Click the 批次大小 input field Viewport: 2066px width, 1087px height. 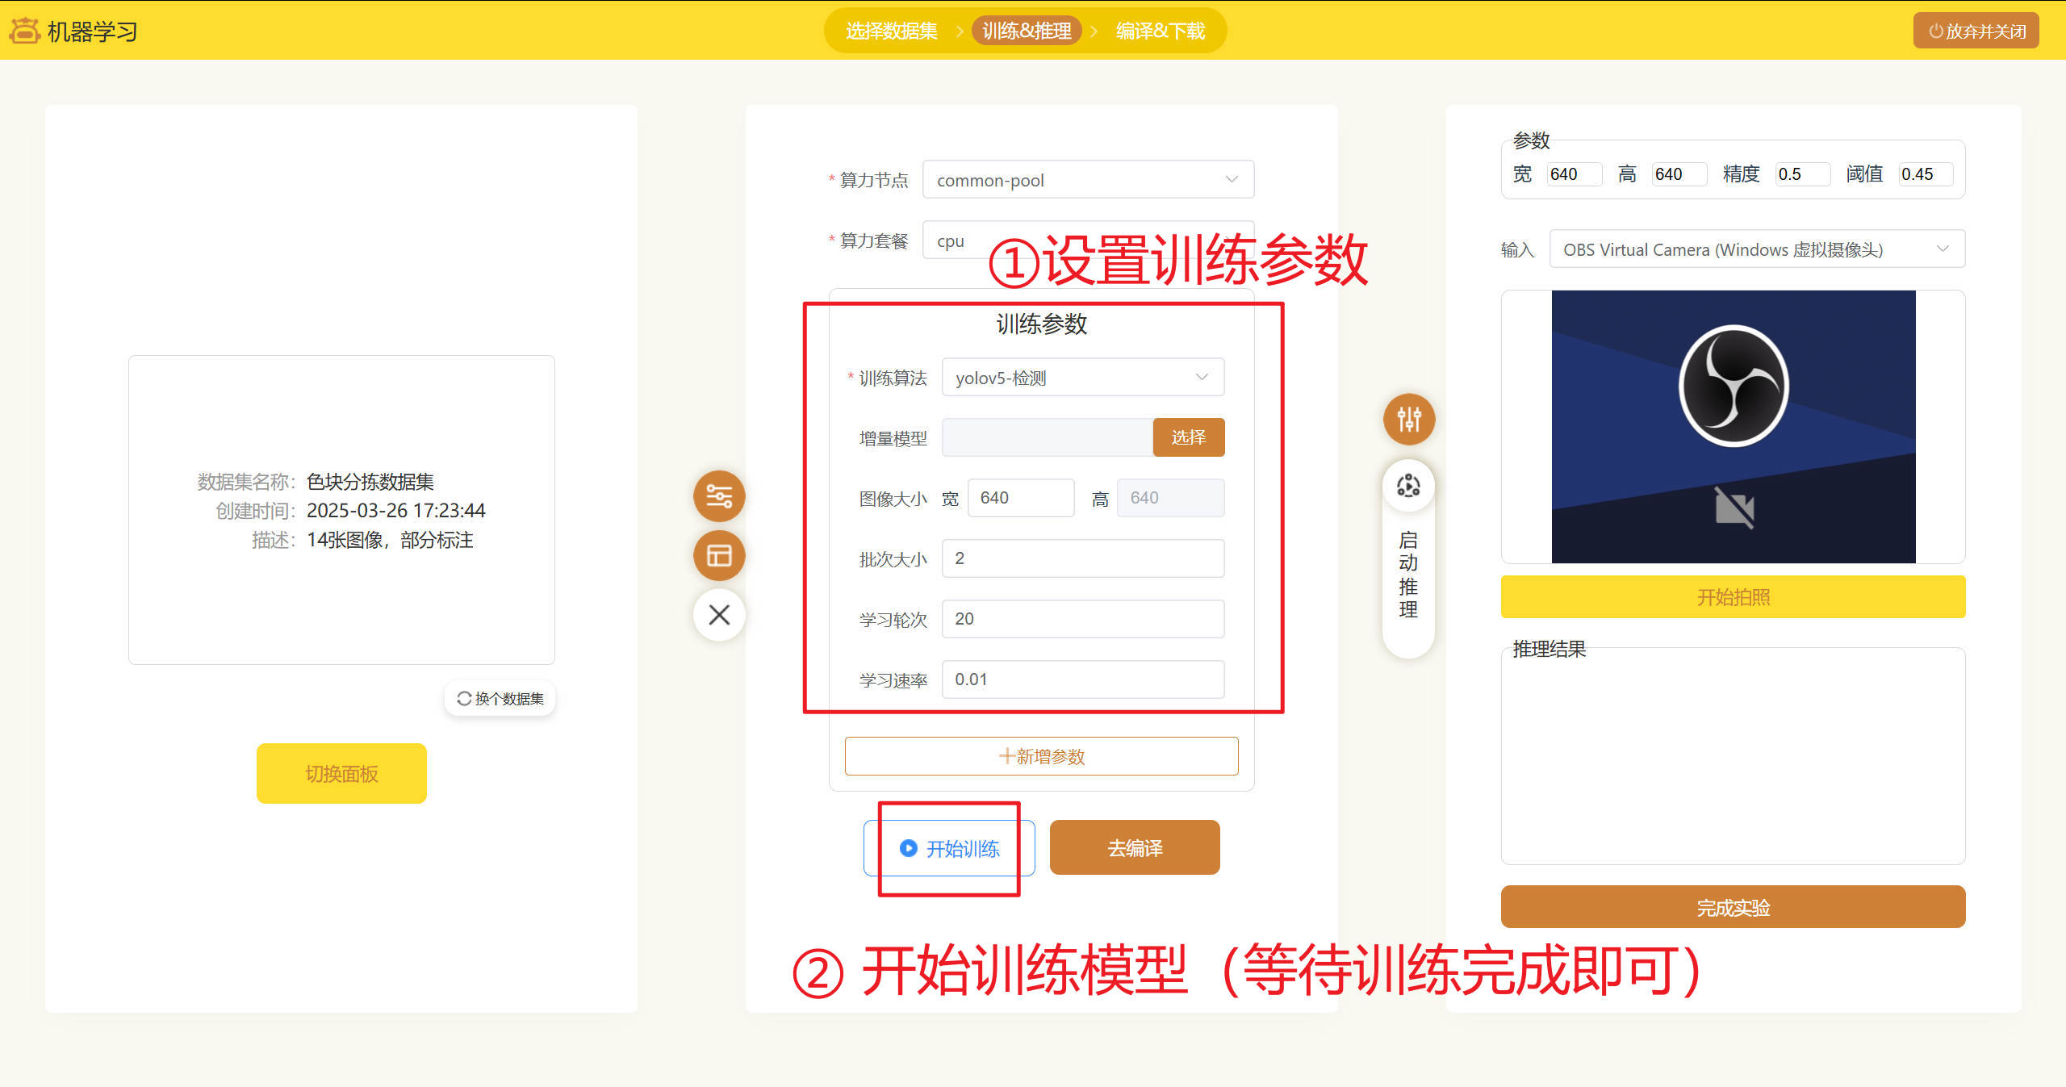pos(1082,558)
